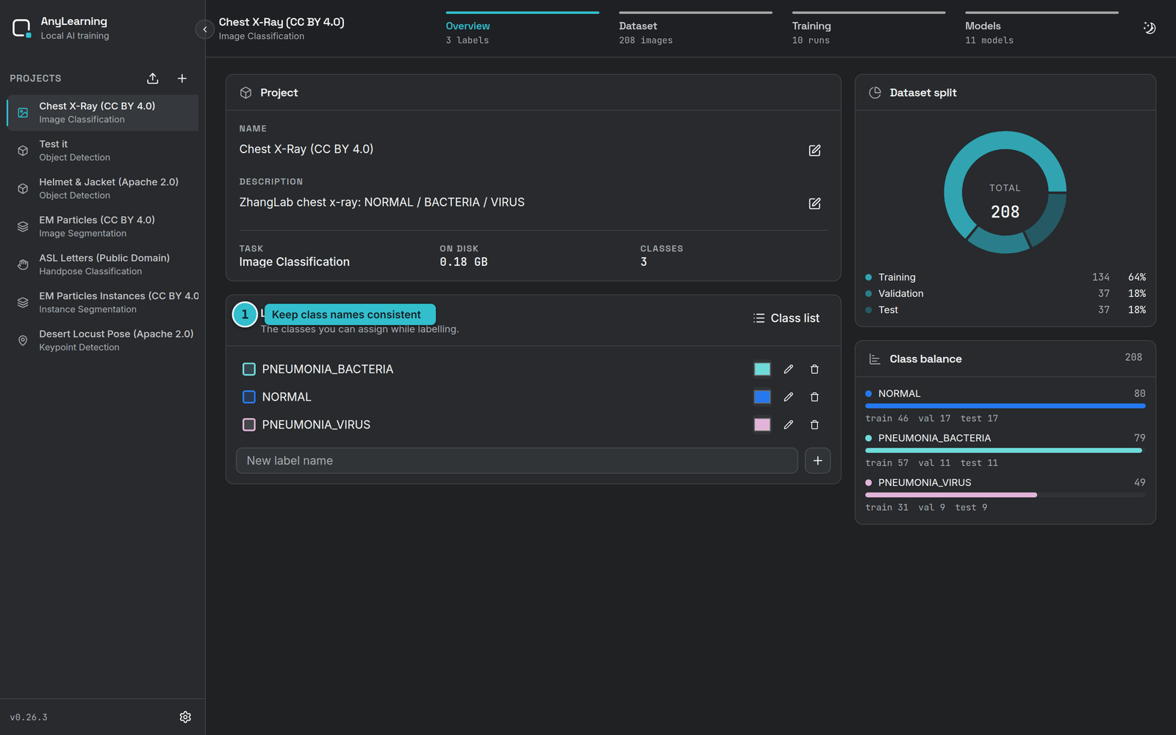The width and height of the screenshot is (1176, 735).
Task: Open Desert Locust Pose project
Action: click(103, 340)
